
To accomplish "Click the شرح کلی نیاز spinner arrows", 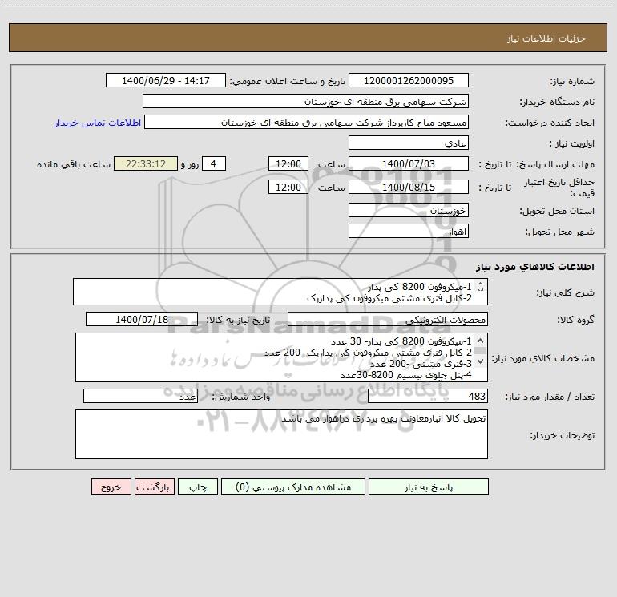I will 480,287.
